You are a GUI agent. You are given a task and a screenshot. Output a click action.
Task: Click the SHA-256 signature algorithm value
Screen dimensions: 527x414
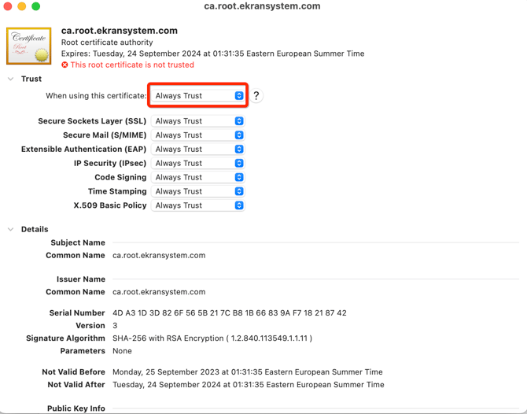click(x=212, y=338)
